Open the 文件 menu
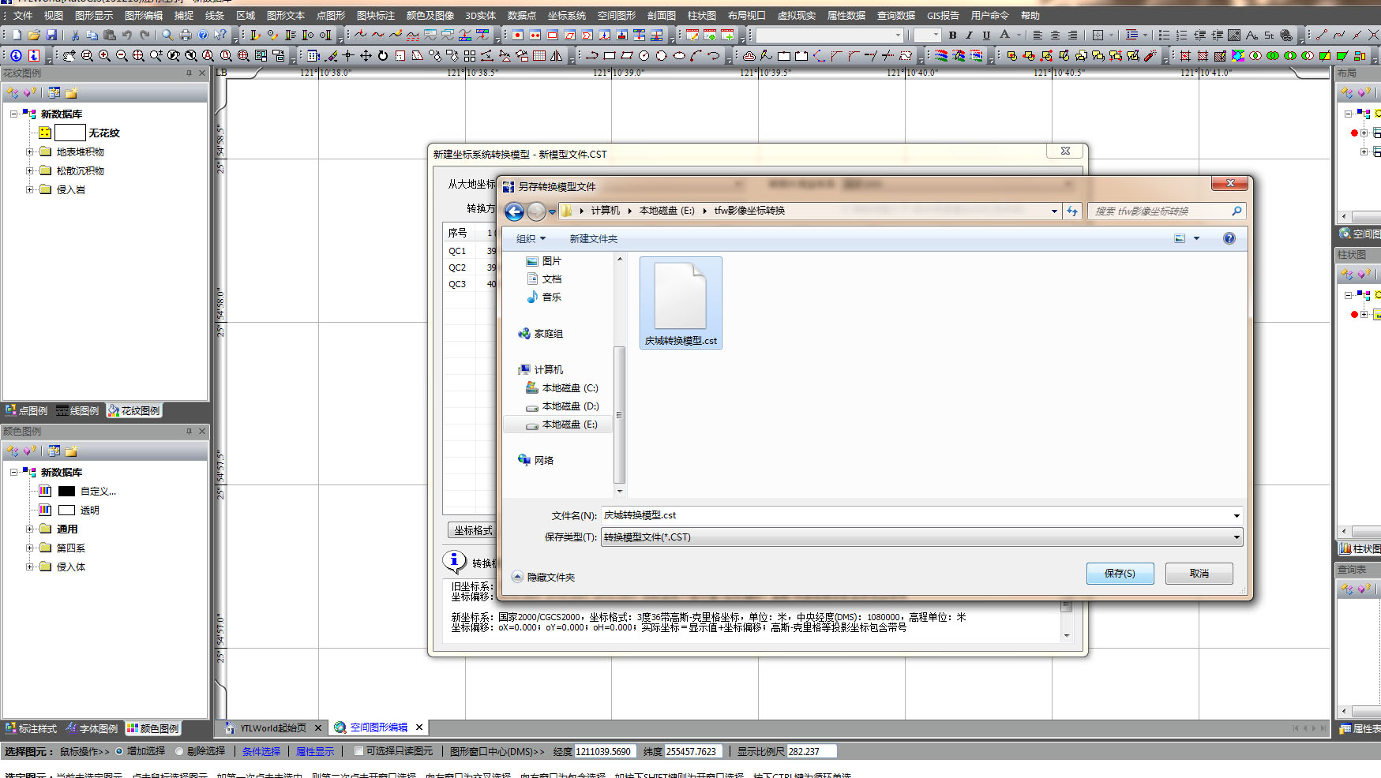The width and height of the screenshot is (1381, 778). click(23, 15)
